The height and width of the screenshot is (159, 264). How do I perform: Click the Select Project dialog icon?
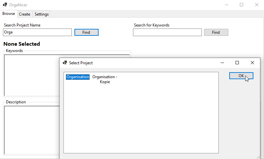tap(65, 63)
